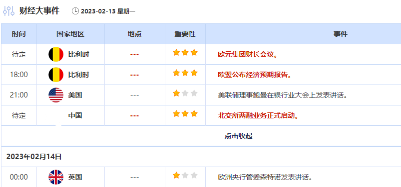The height and width of the screenshot is (187, 401).
Task: Click the star rating in the 欧洲央行管委森特诺 row
Action: click(x=185, y=175)
